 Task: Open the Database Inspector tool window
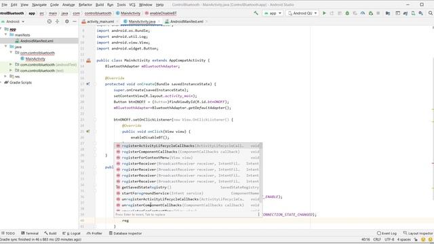pyautogui.click(x=125, y=233)
